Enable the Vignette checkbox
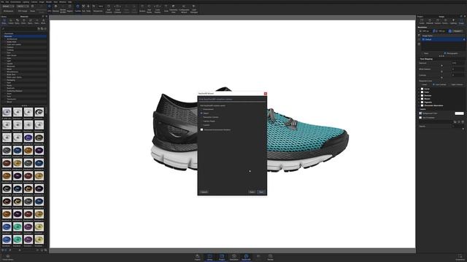The width and height of the screenshot is (467, 262). tap(422, 102)
